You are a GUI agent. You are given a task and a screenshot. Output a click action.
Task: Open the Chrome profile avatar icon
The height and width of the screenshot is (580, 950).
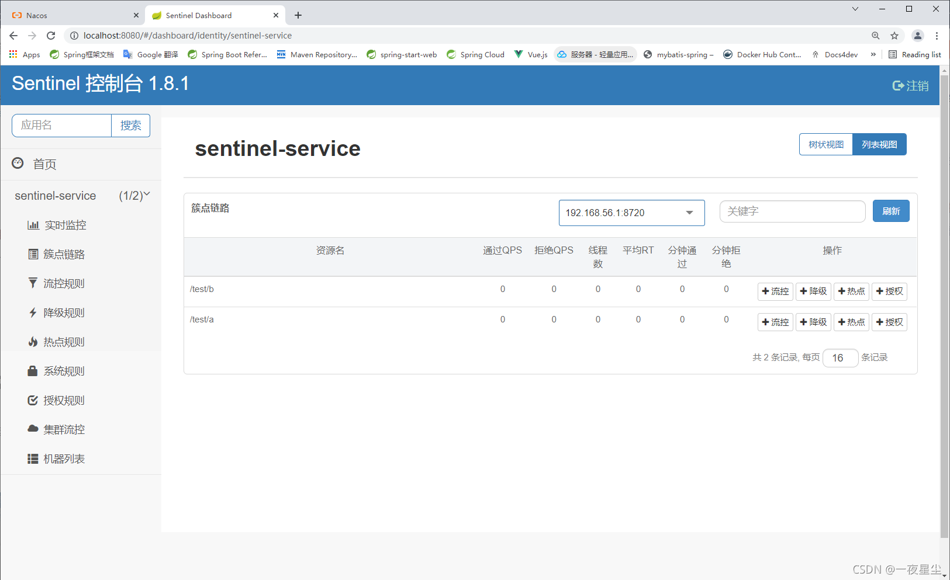[918, 36]
